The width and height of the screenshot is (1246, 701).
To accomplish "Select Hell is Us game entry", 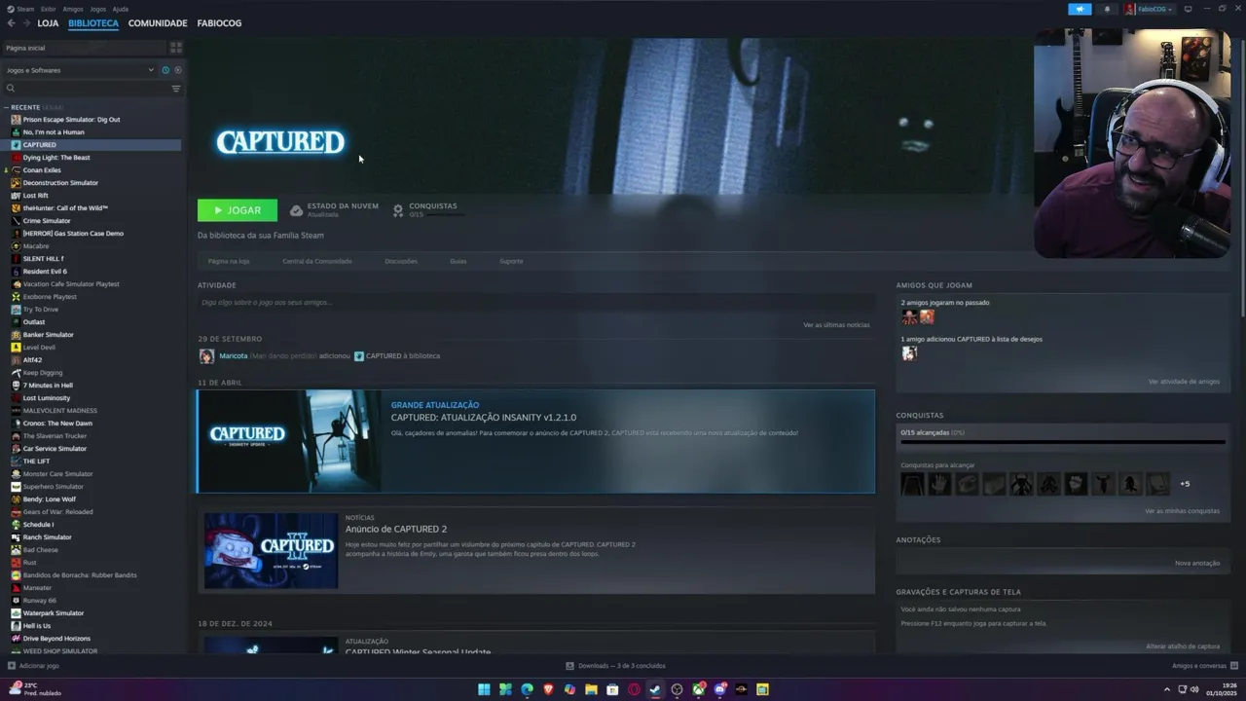I will click(37, 626).
